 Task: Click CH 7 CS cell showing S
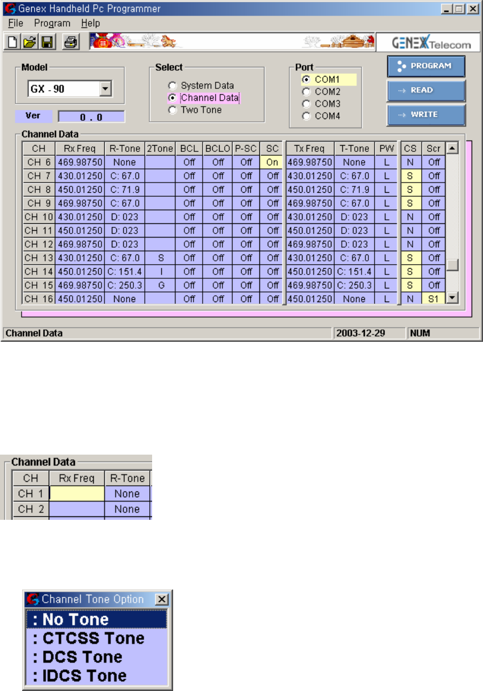(x=409, y=176)
